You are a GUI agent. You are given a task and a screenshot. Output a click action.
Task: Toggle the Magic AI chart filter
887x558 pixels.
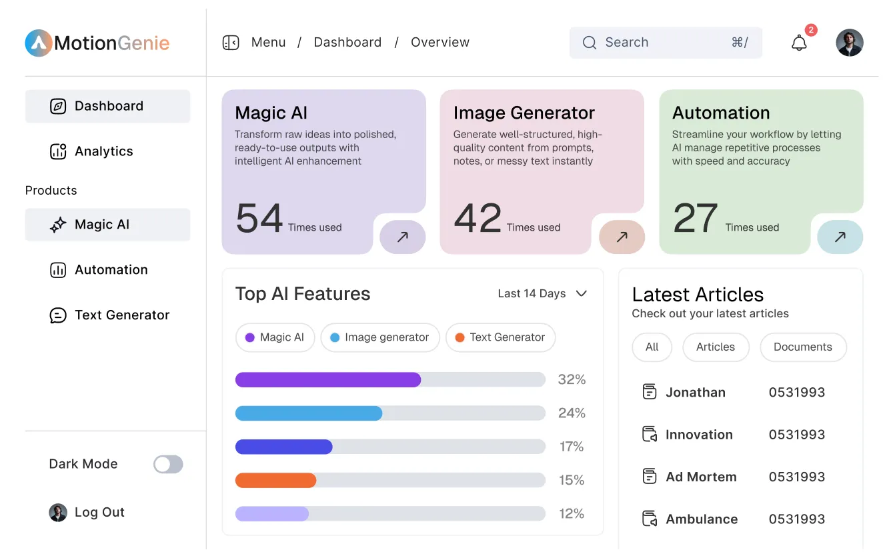pyautogui.click(x=275, y=337)
